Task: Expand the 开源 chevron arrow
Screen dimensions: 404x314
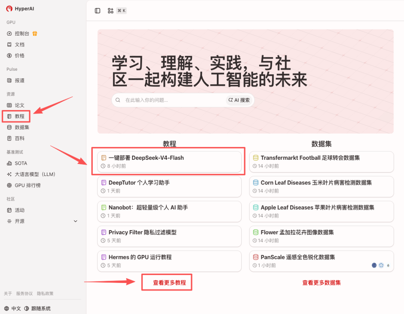Action: click(x=76, y=221)
